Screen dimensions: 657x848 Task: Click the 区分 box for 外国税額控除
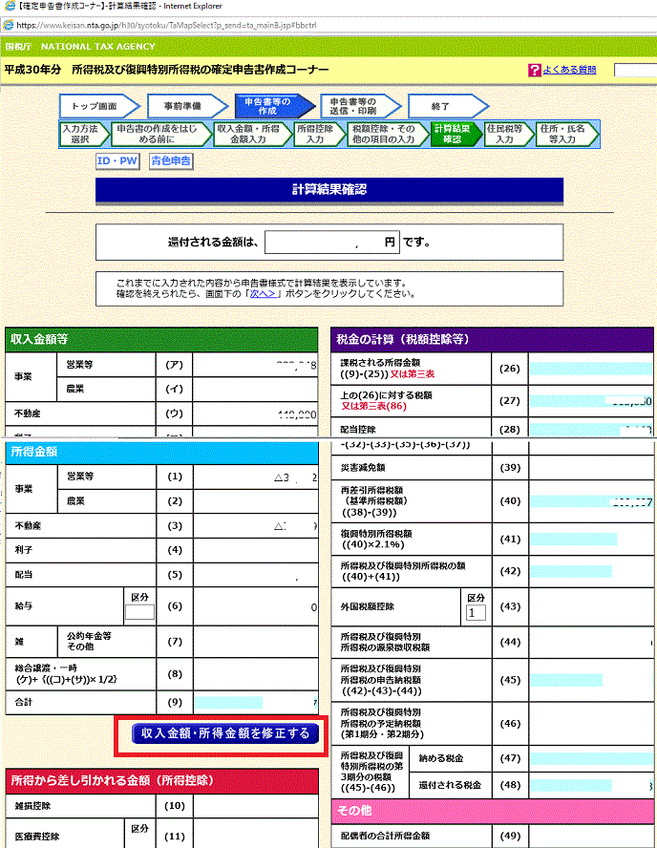tap(477, 612)
